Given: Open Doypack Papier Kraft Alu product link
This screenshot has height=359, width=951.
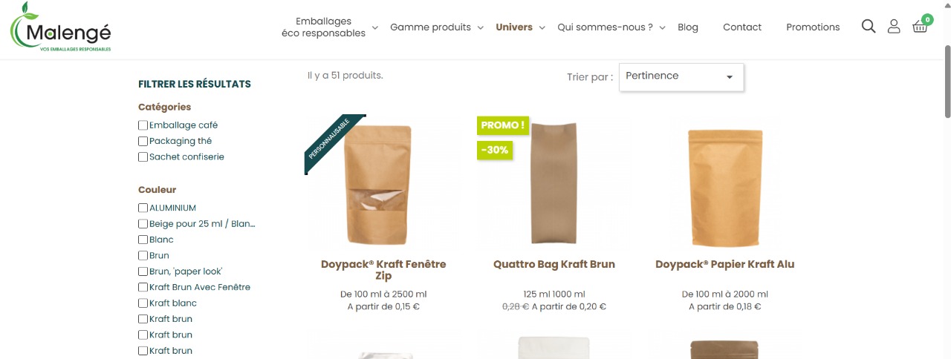Looking at the screenshot, I should [724, 264].
